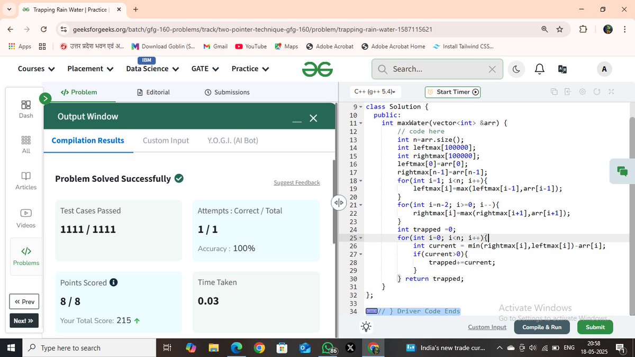Viewport: 635px width, 357px height.
Task: Open the user profile avatar A
Action: (x=604, y=69)
